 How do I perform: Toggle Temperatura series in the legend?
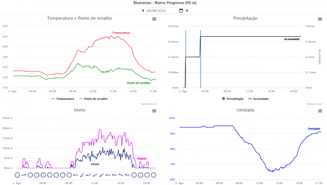[x=63, y=99]
